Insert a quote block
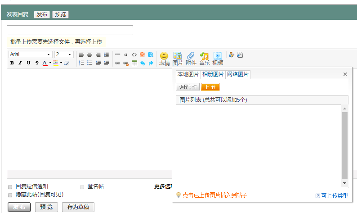This screenshot has height=213, width=357. click(126, 55)
